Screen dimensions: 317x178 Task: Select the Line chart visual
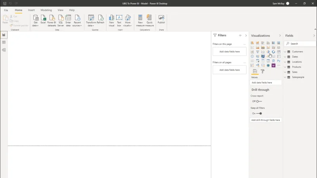click(252, 47)
